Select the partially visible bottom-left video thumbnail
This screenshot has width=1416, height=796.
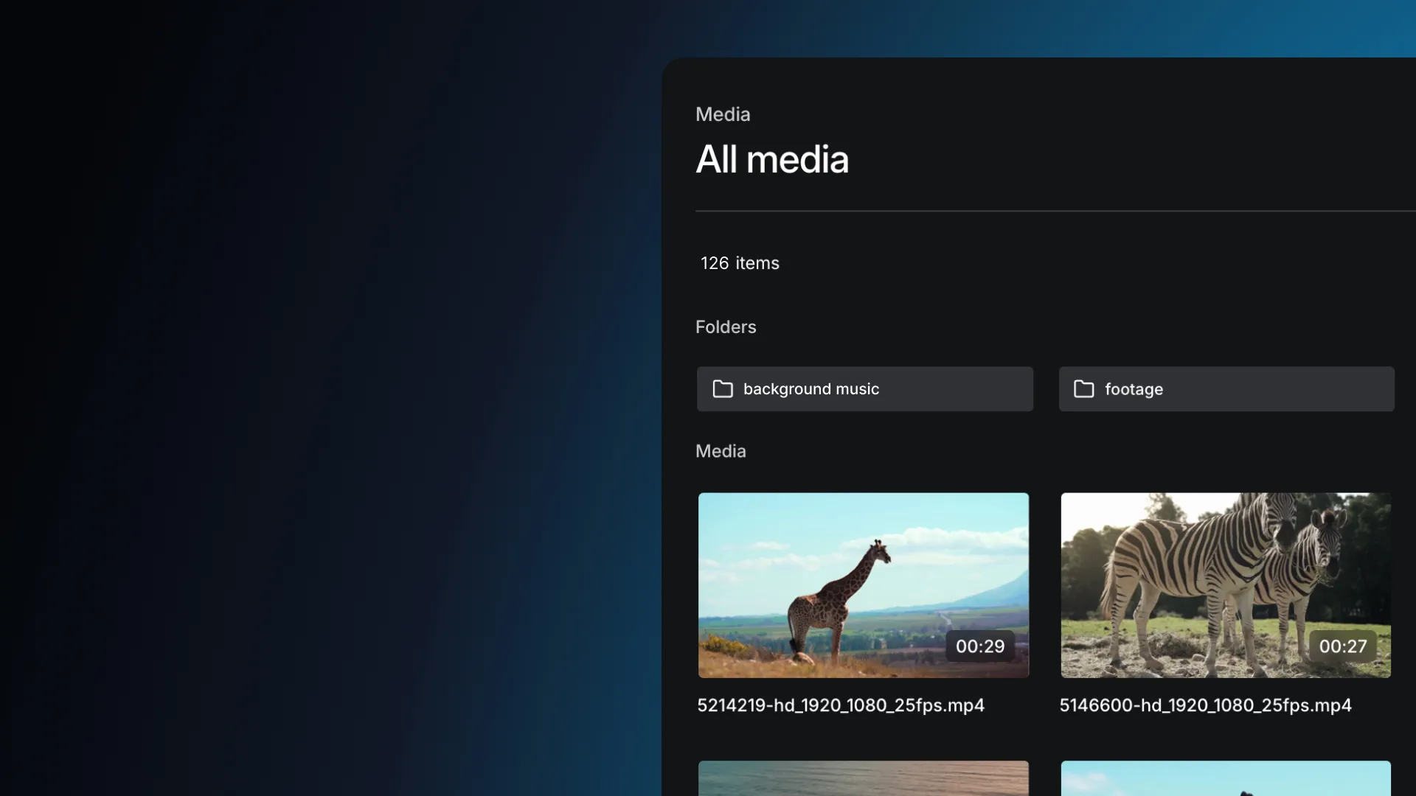863,778
